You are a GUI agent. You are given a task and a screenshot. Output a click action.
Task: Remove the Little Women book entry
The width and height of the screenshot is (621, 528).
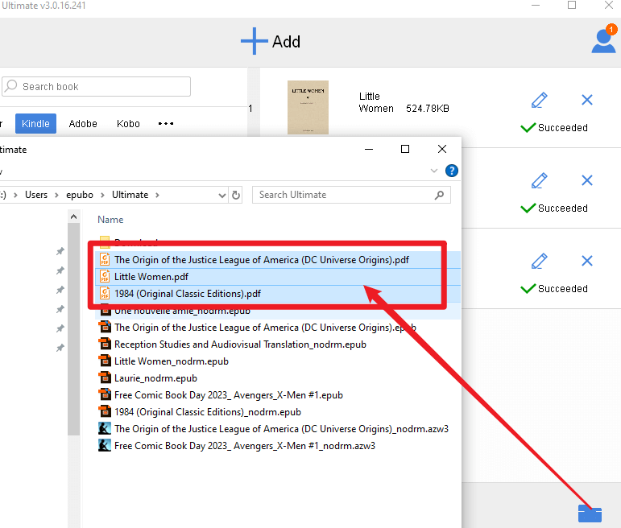[587, 100]
